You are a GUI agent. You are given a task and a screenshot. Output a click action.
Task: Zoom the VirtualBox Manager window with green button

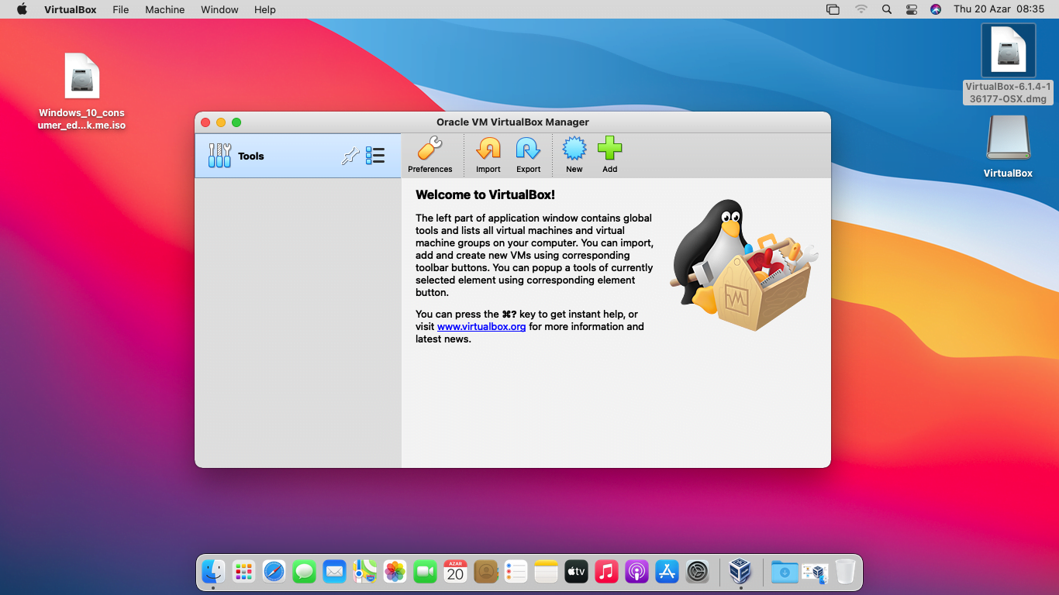pos(236,122)
